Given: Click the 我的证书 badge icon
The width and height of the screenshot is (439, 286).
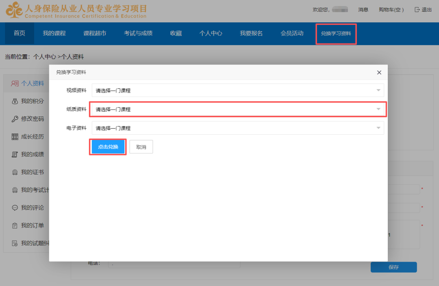Looking at the screenshot, I should [x=15, y=172].
